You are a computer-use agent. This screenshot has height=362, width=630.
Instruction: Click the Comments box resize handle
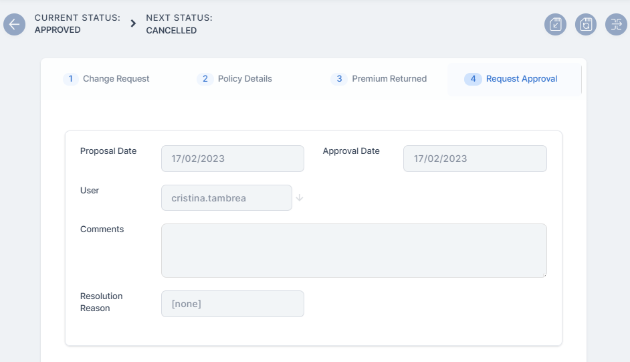pos(544,274)
